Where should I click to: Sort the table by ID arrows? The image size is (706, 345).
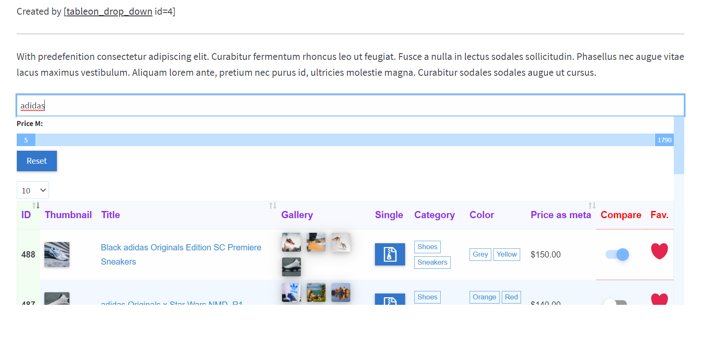36,206
